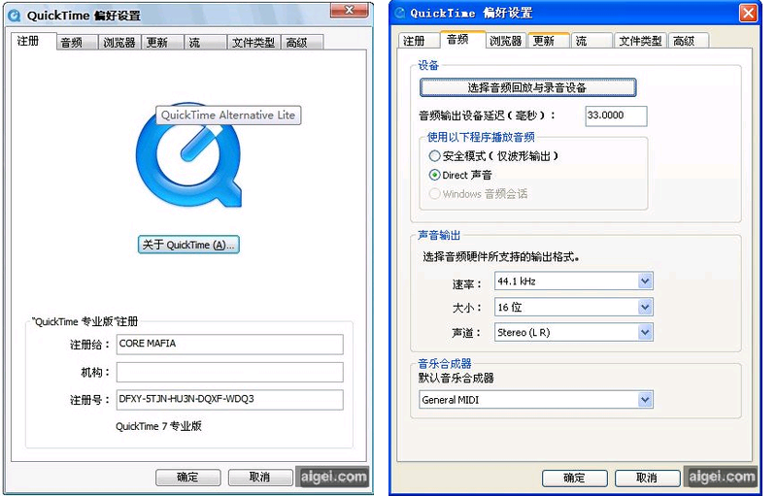
Task: Click the 关于 QuickTime (A)... button
Action: tap(188, 245)
